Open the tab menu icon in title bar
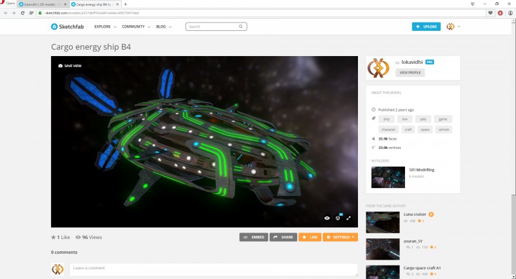Image resolution: width=516 pixels, height=279 pixels. [x=473, y=4]
